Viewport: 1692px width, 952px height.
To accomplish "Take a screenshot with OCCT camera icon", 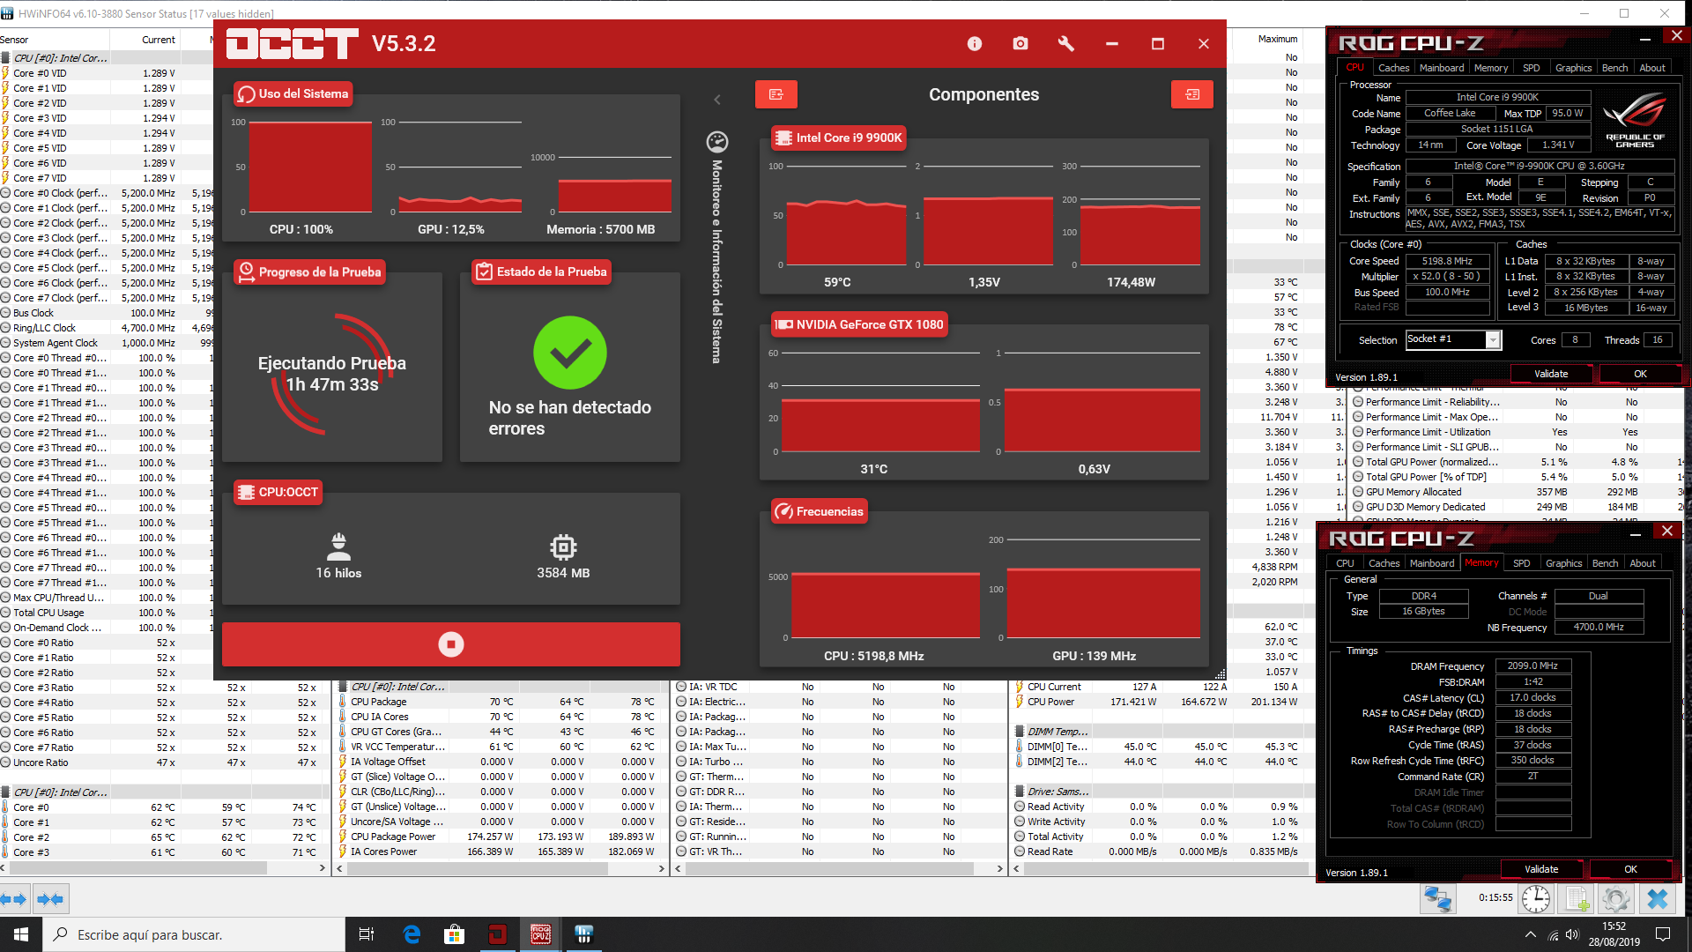I will pyautogui.click(x=1020, y=44).
